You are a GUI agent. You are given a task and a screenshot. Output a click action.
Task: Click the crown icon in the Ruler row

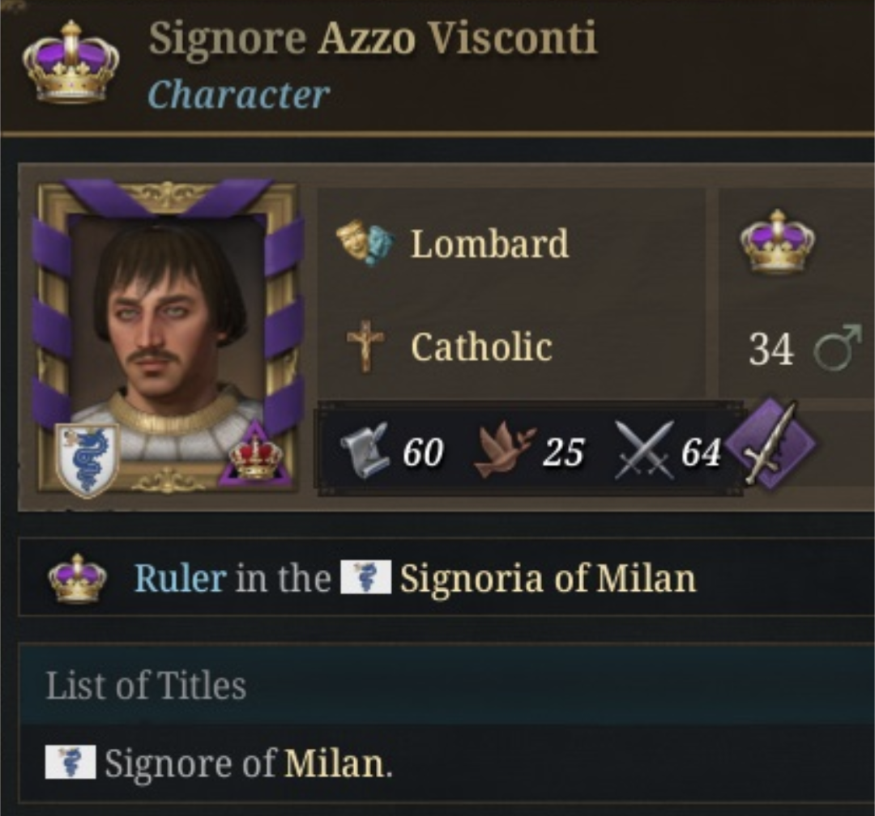click(x=77, y=578)
